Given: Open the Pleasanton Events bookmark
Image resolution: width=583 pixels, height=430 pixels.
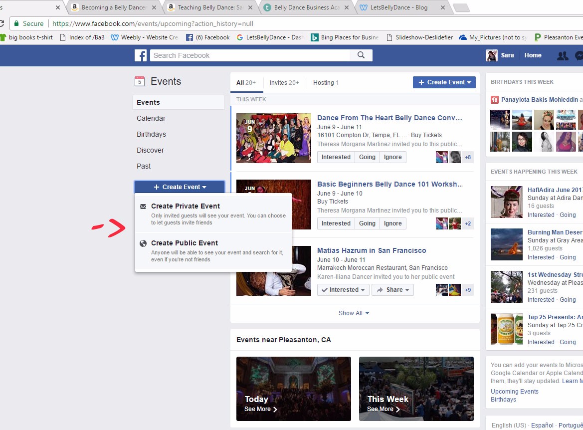Looking at the screenshot, I should pos(559,37).
